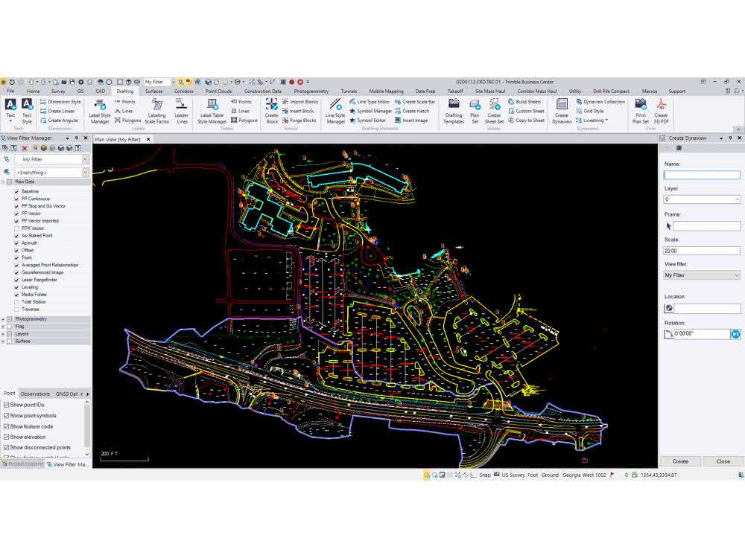Click Insert Block
Viewport: 745px width, 558px height.
coord(298,111)
